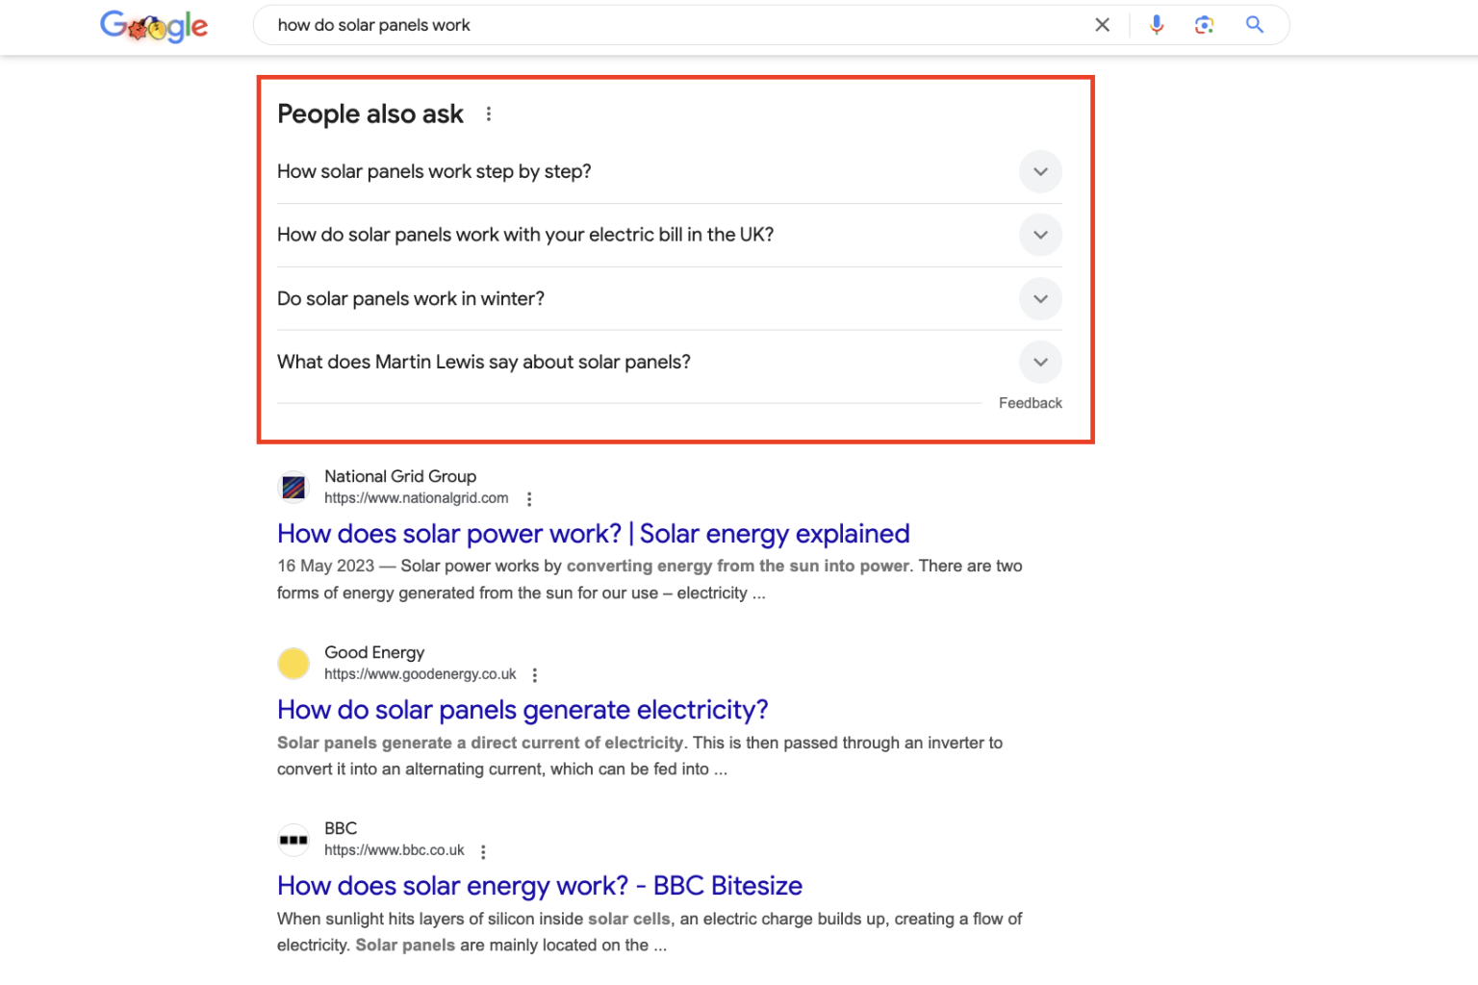Expand 'Do solar panels work in winter?'
Image resolution: width=1478 pixels, height=985 pixels.
pyautogui.click(x=670, y=298)
